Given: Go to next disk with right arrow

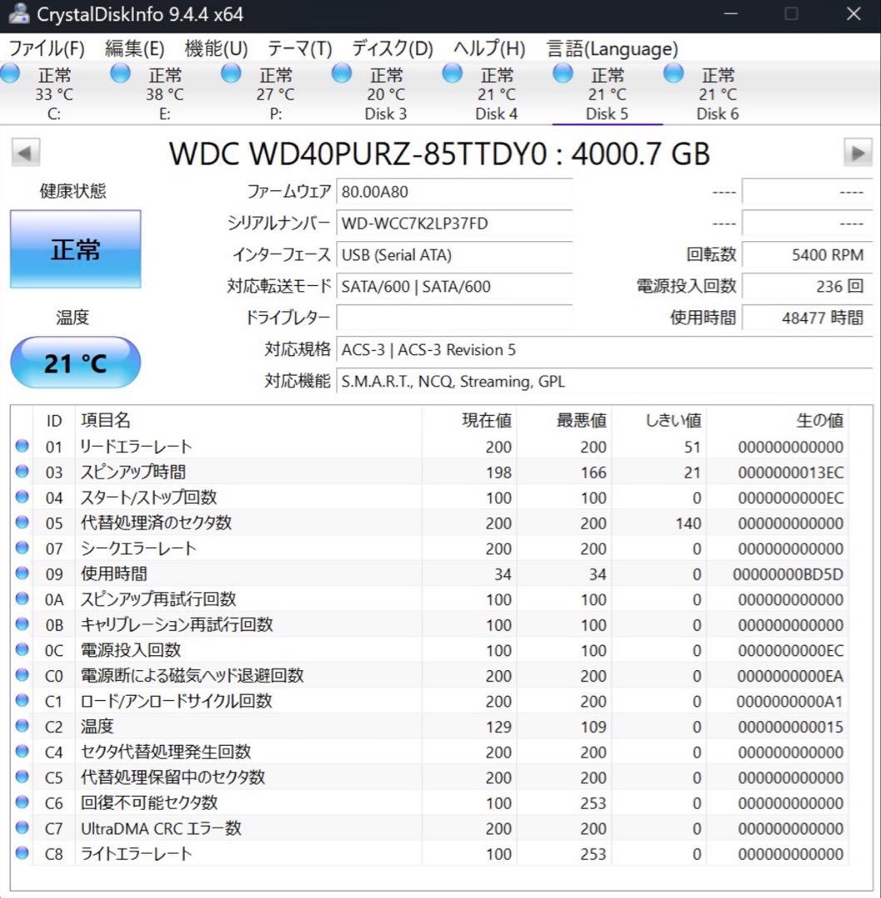Looking at the screenshot, I should pos(858,152).
